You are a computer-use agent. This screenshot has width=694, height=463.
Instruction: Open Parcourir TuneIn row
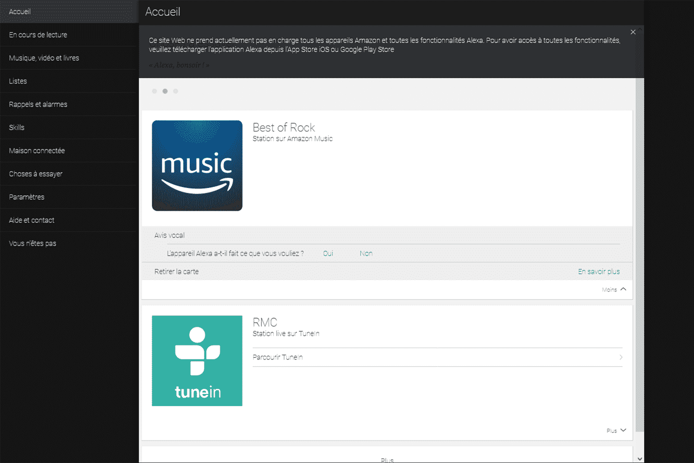click(437, 357)
